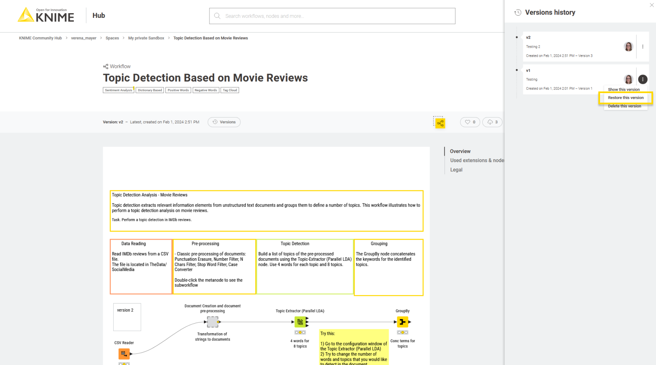Click the yellow workflow drag icon
Viewport: 656px width, 365px height.
(440, 123)
